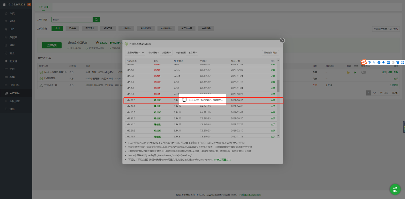Image resolution: width=405 pixels, height=199 pixels.
Task: Click the version list vertical scrollbar thumb
Action: pyautogui.click(x=278, y=86)
